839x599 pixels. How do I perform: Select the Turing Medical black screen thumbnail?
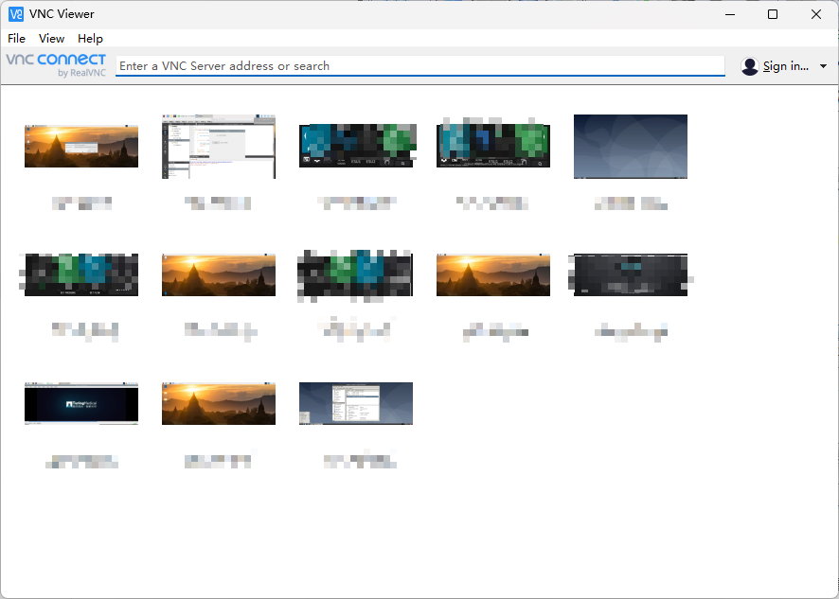pyautogui.click(x=81, y=404)
